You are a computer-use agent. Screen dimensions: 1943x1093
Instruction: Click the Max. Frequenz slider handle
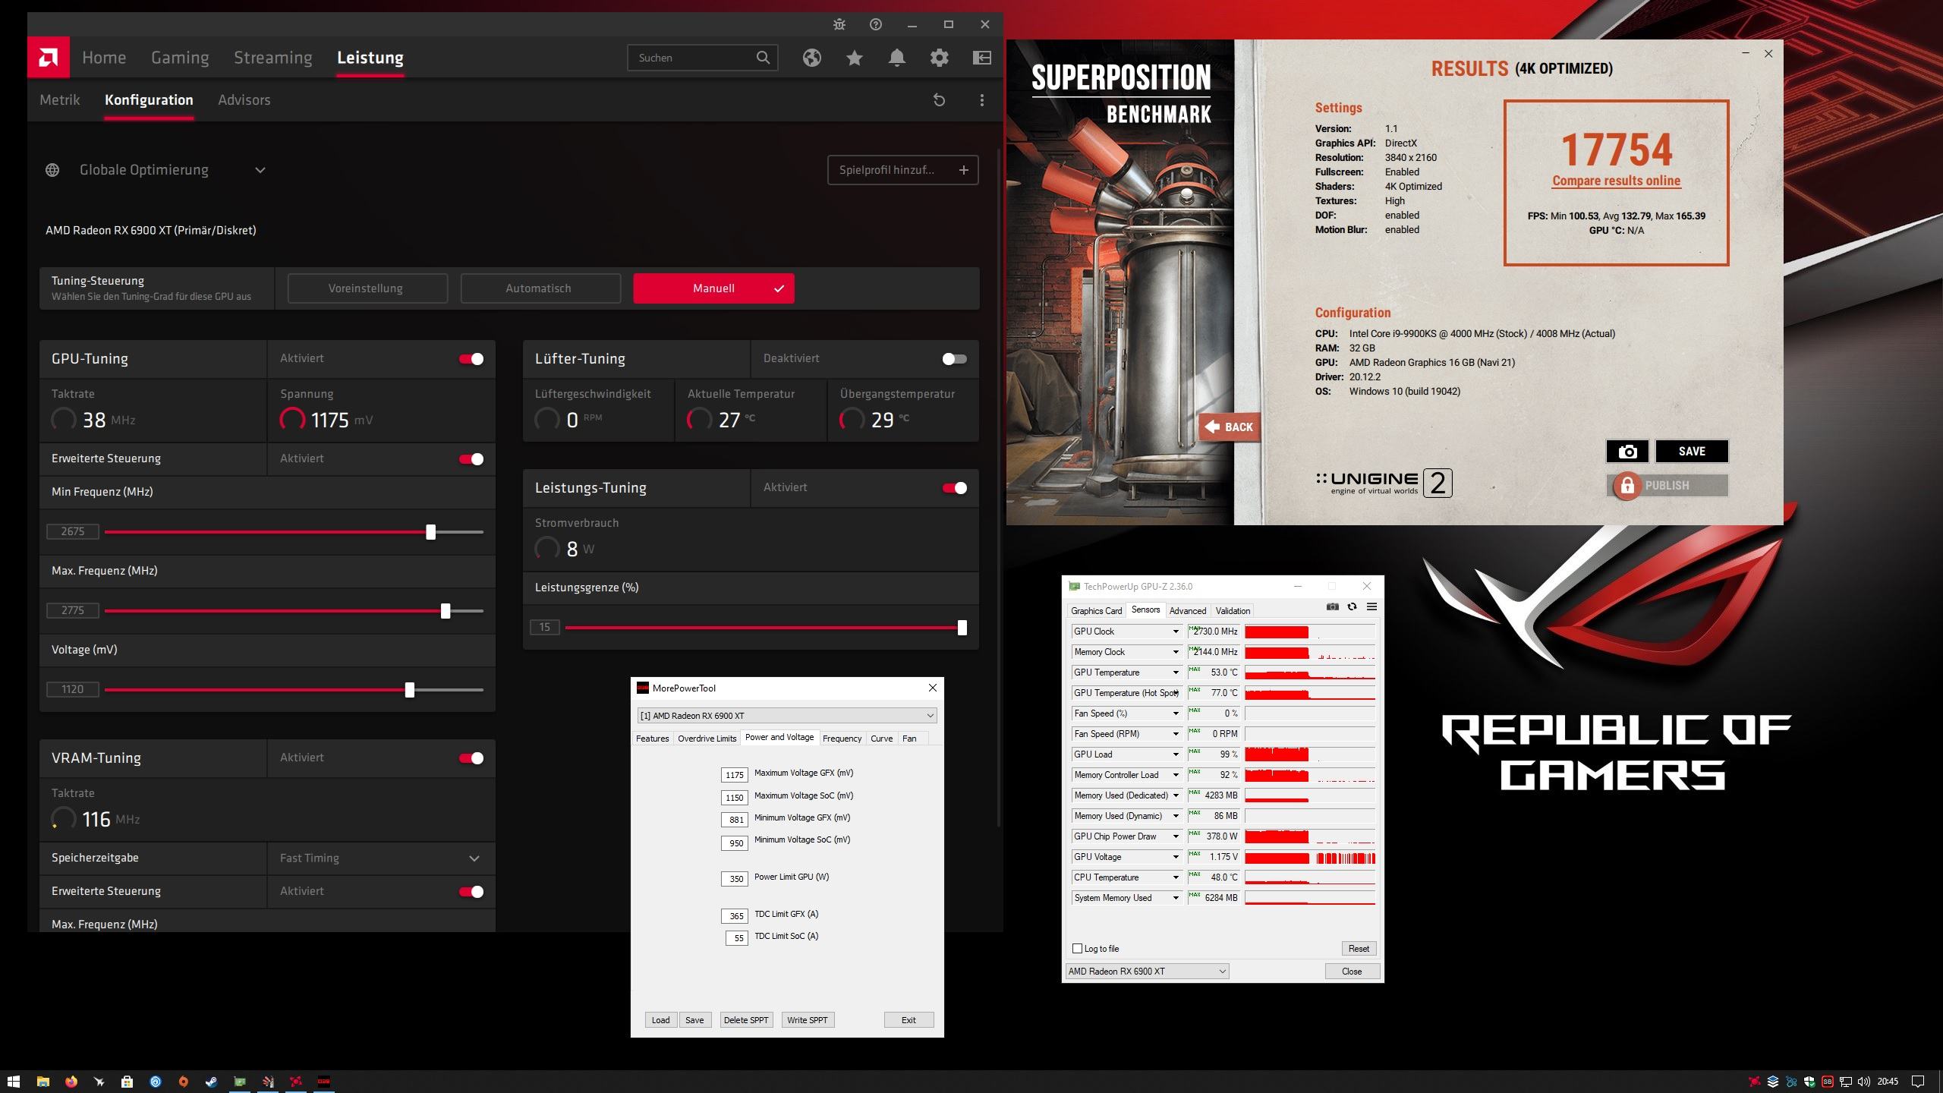(446, 611)
